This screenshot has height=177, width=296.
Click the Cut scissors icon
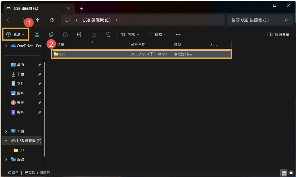[x=37, y=35]
